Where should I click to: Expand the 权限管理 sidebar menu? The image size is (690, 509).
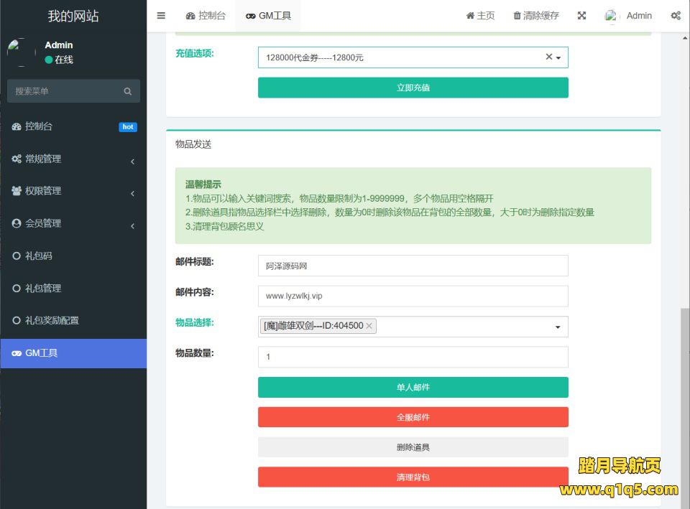73,191
